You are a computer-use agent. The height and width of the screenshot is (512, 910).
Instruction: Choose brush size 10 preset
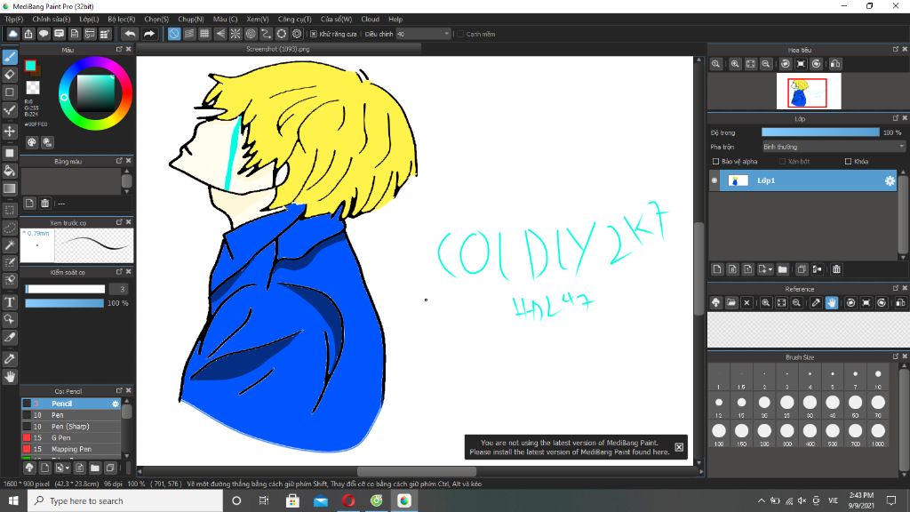coord(877,377)
